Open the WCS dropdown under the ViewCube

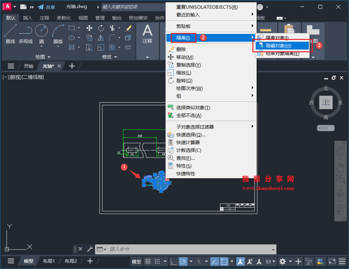click(x=325, y=128)
